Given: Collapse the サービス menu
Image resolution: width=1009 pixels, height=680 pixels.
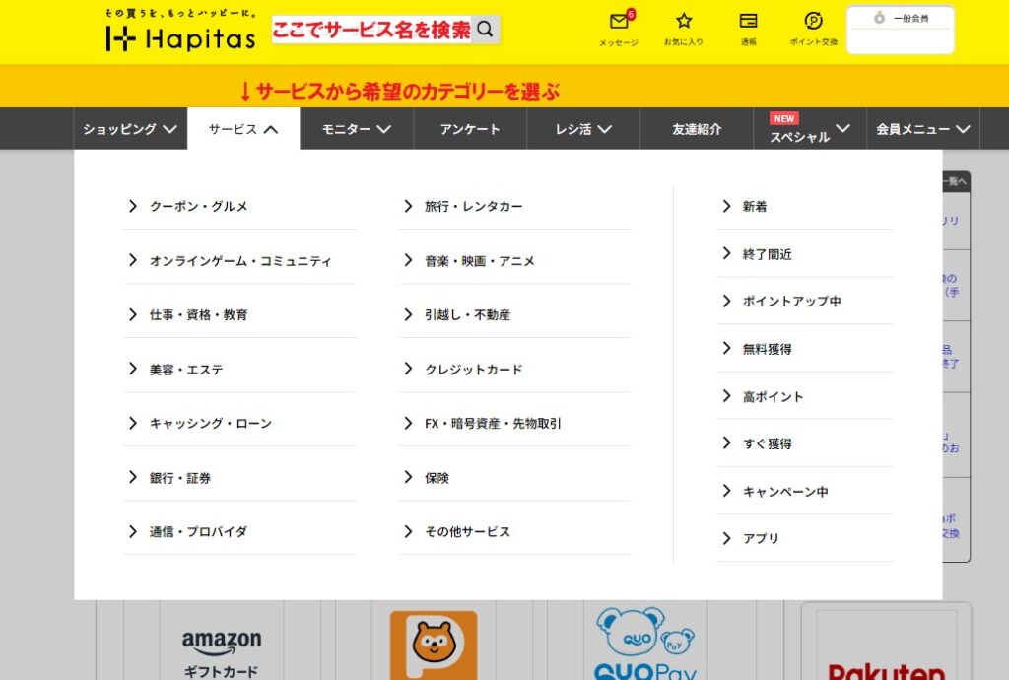Looking at the screenshot, I should tap(243, 129).
